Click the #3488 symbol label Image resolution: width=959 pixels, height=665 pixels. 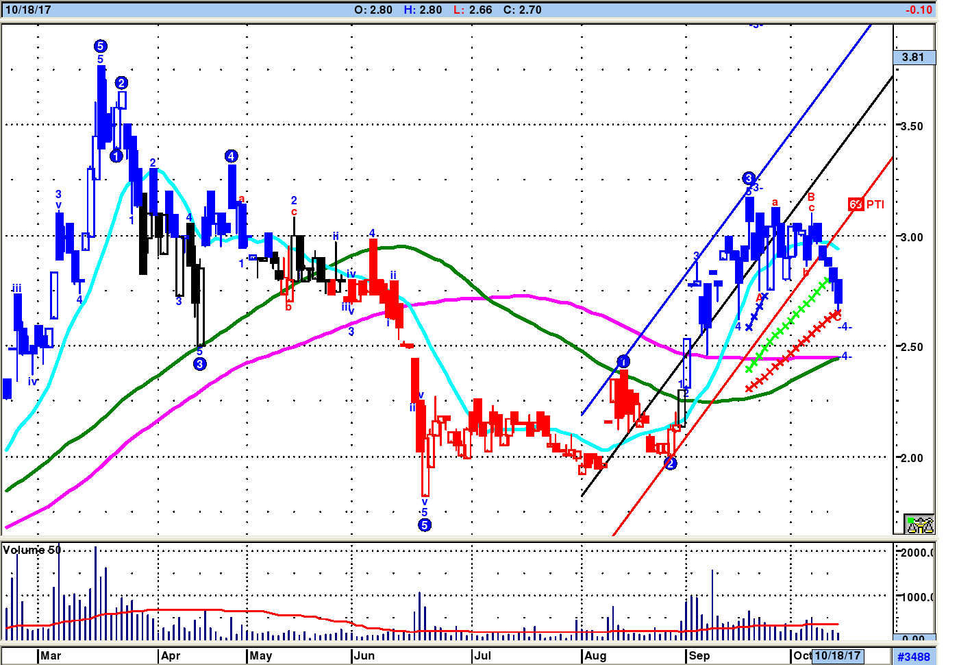pos(914,656)
